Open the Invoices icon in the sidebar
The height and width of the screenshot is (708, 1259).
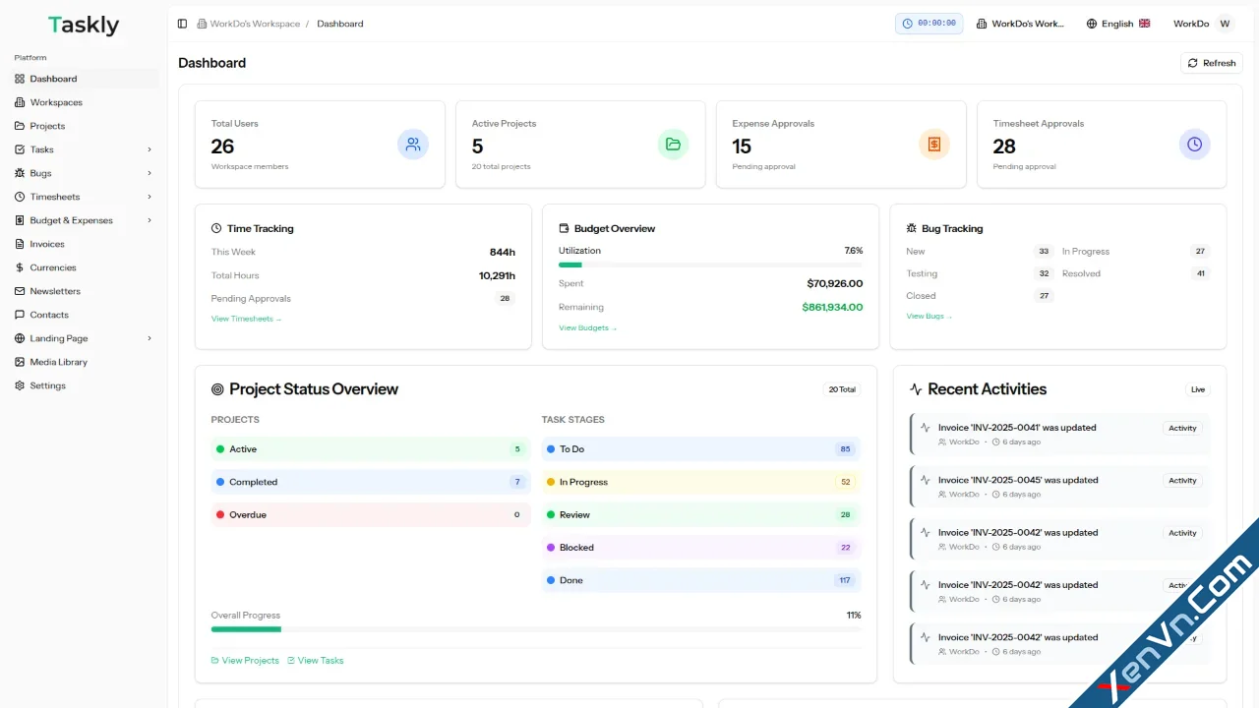18,244
